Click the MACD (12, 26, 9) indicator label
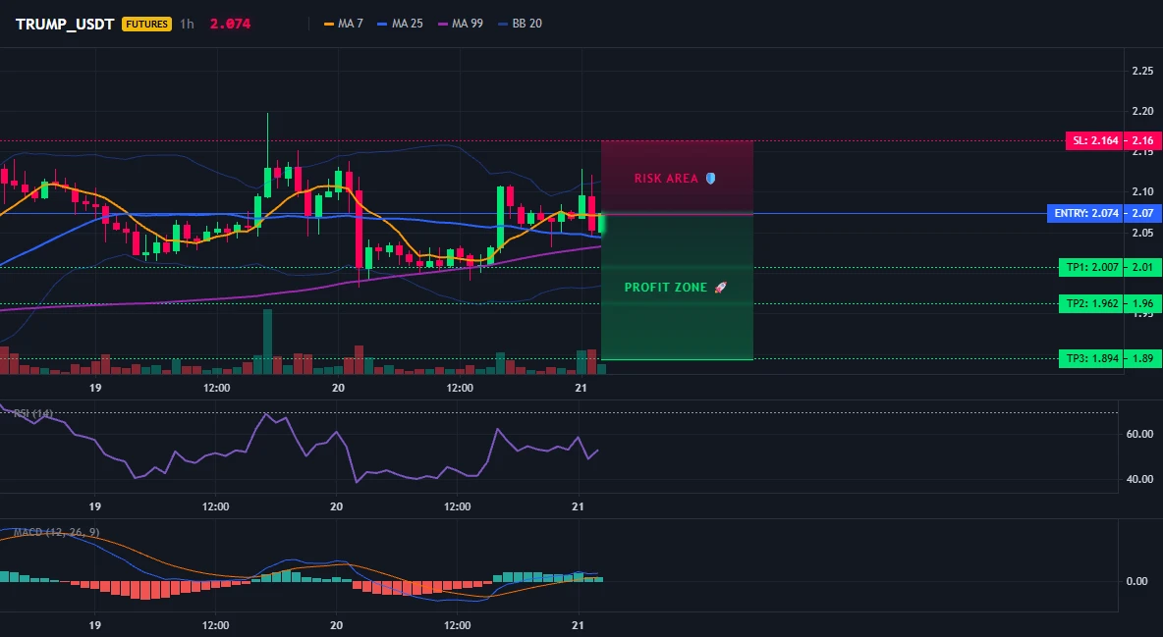The image size is (1163, 637). coord(56,532)
